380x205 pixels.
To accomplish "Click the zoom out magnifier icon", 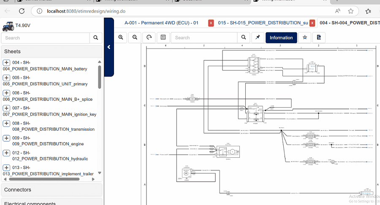I will [135, 38].
